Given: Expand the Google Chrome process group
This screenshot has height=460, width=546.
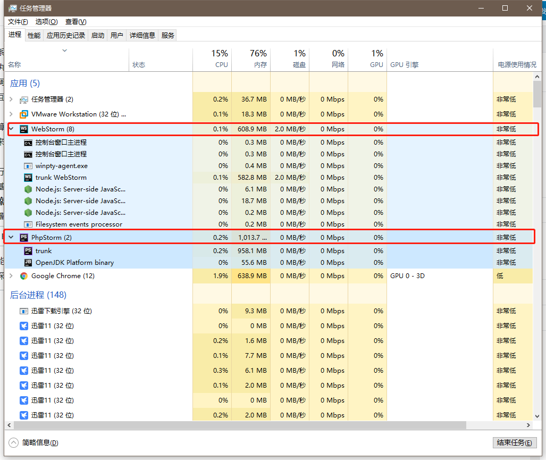Looking at the screenshot, I should tap(11, 276).
